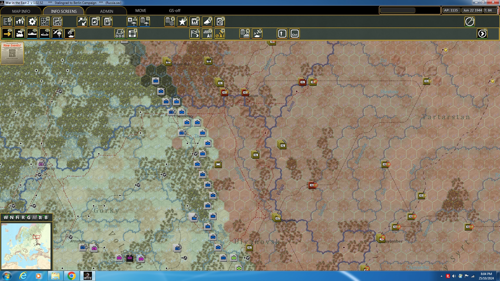Open the Weather map icon

coord(57,22)
